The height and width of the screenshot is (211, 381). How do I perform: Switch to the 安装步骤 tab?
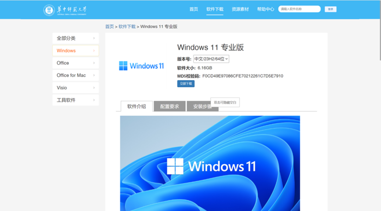(199, 106)
